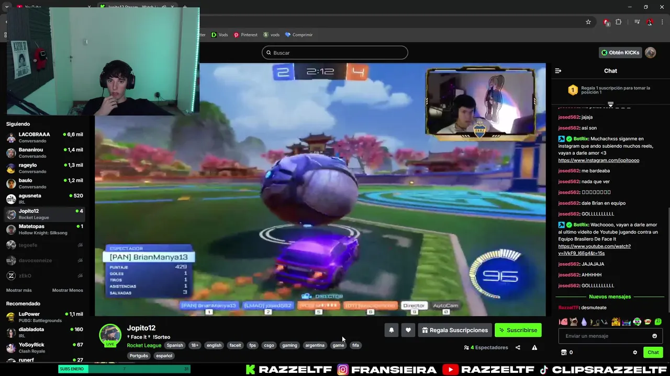Expand the gift leaderboard chevron in chat
670x376 pixels.
pos(610,104)
